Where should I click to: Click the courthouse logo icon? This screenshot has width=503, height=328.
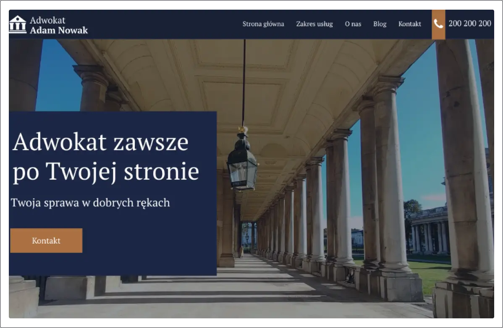click(18, 24)
